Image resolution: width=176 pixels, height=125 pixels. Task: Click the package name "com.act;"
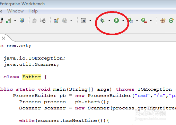19,46
